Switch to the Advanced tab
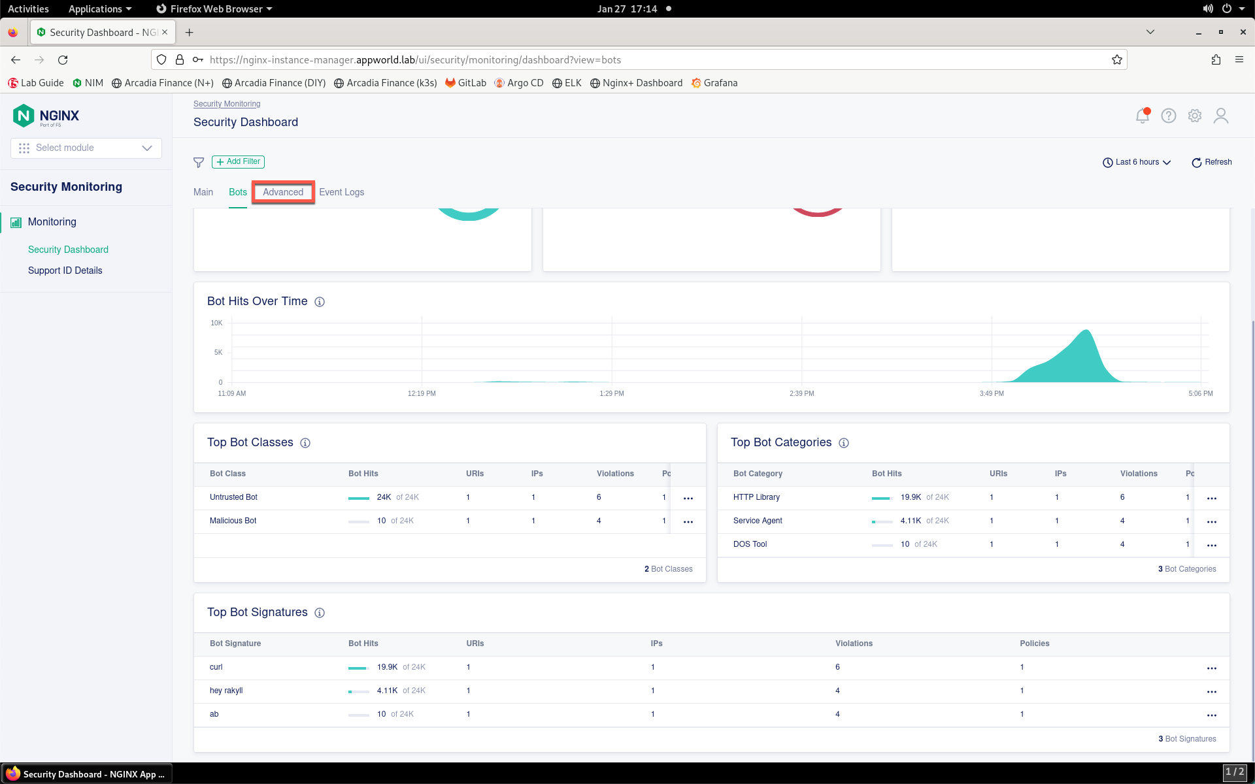1255x784 pixels. [x=283, y=192]
